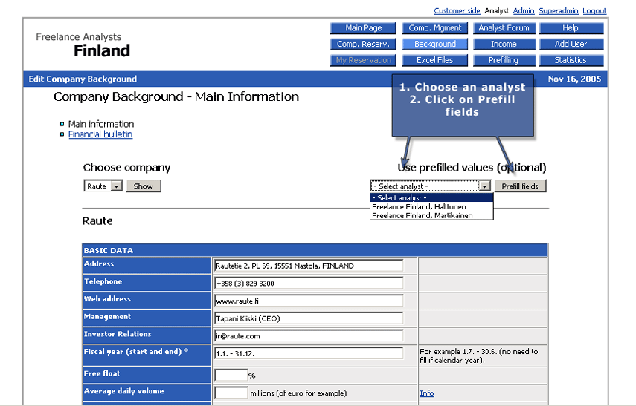Choose '- Select analyst -' highlighted option
This screenshot has height=406, width=636.
[x=431, y=198]
